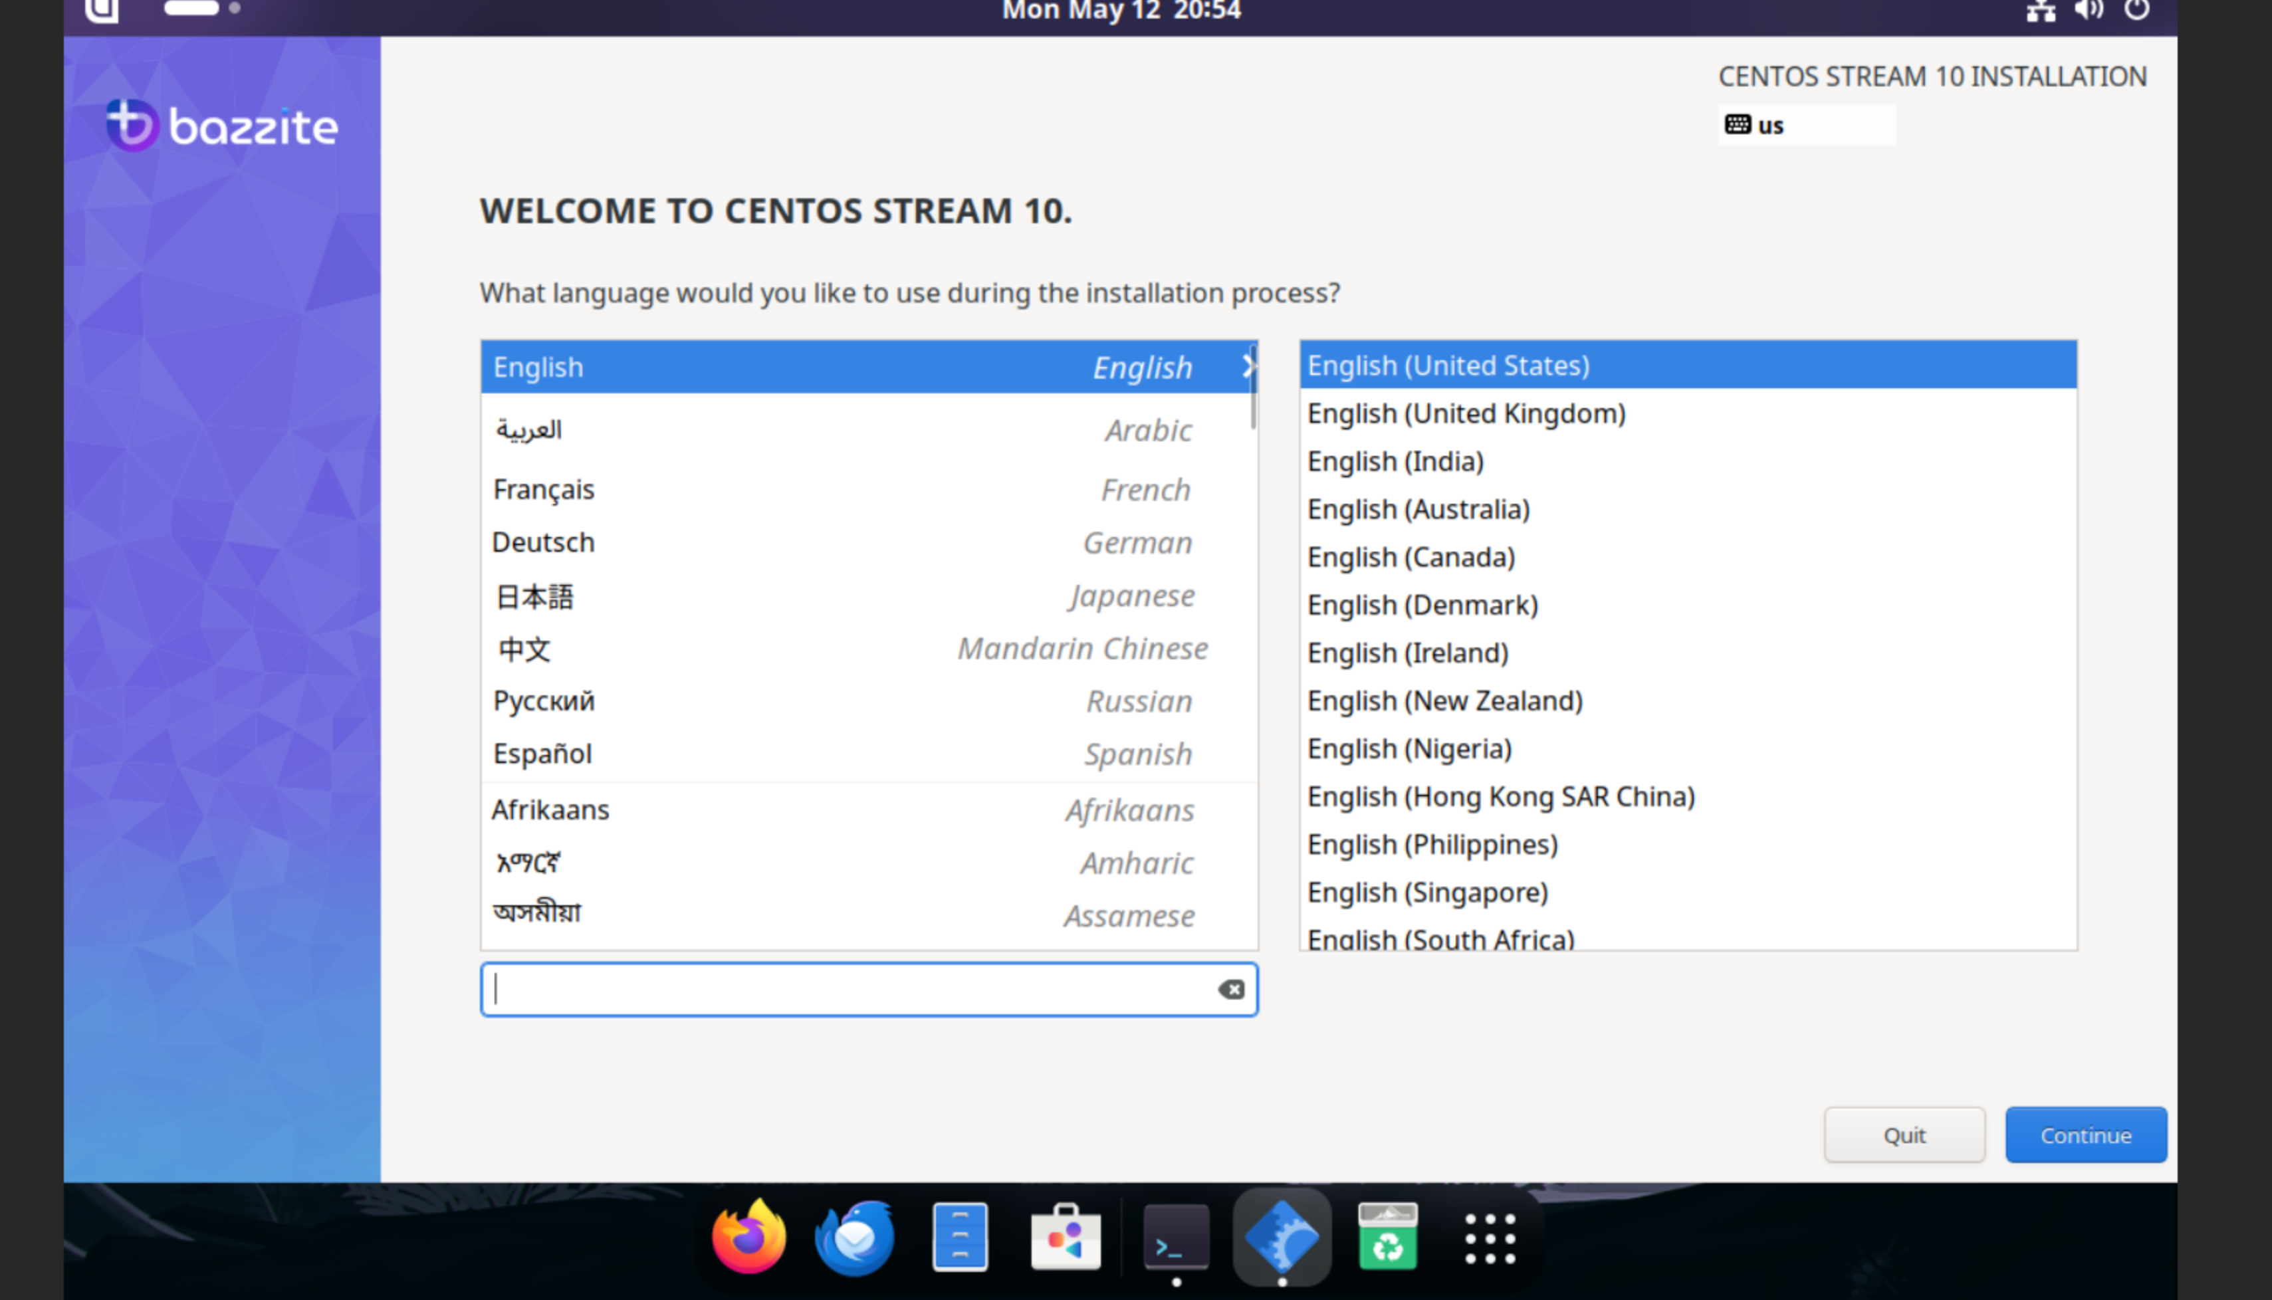This screenshot has height=1300, width=2272.
Task: Open the clock calendar menu
Action: [1121, 11]
